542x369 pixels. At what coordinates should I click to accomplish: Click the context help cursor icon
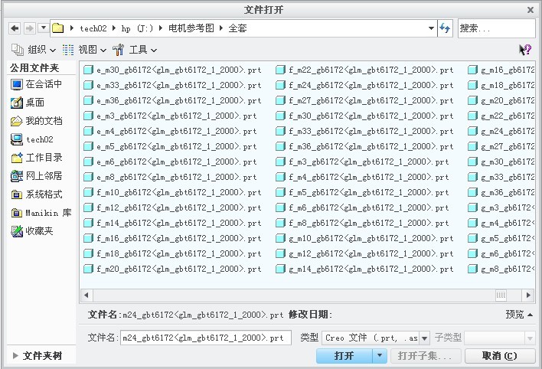[x=525, y=50]
